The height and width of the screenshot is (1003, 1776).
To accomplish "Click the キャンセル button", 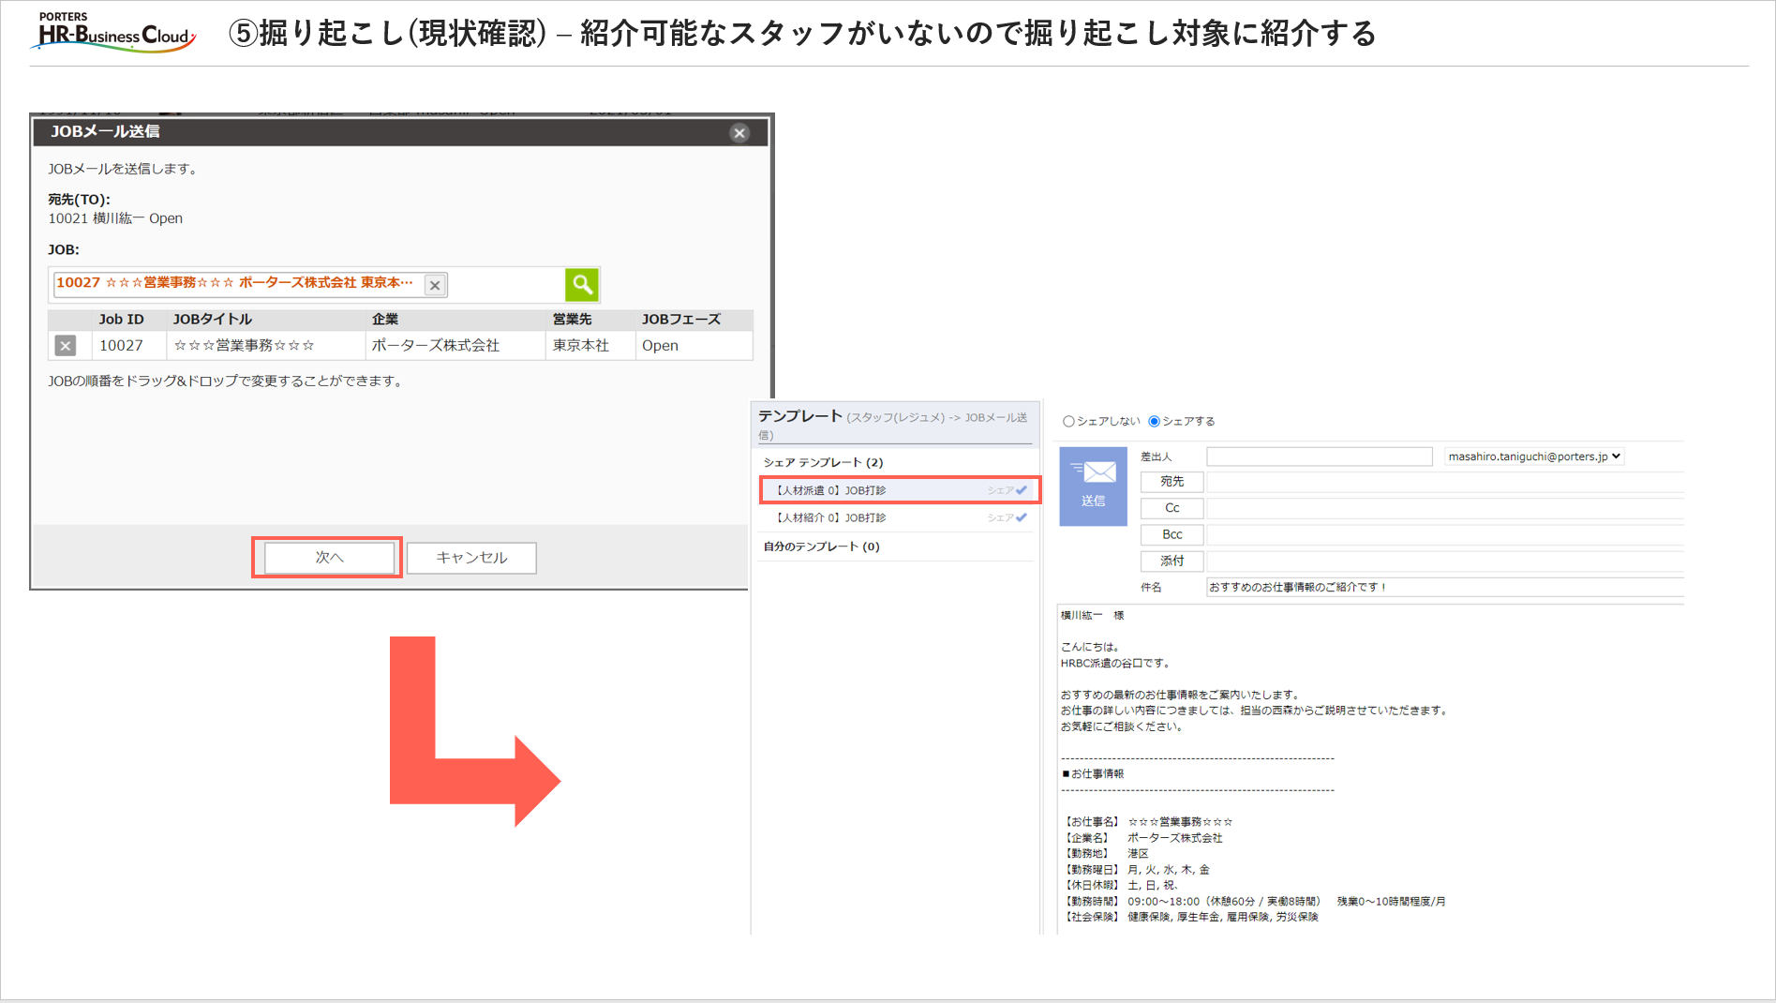I will tap(471, 558).
